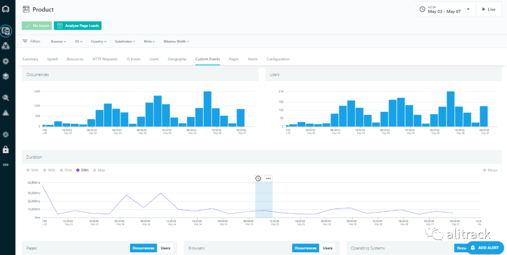Click the Analyze Page Loads button
507x255 pixels.
click(77, 25)
